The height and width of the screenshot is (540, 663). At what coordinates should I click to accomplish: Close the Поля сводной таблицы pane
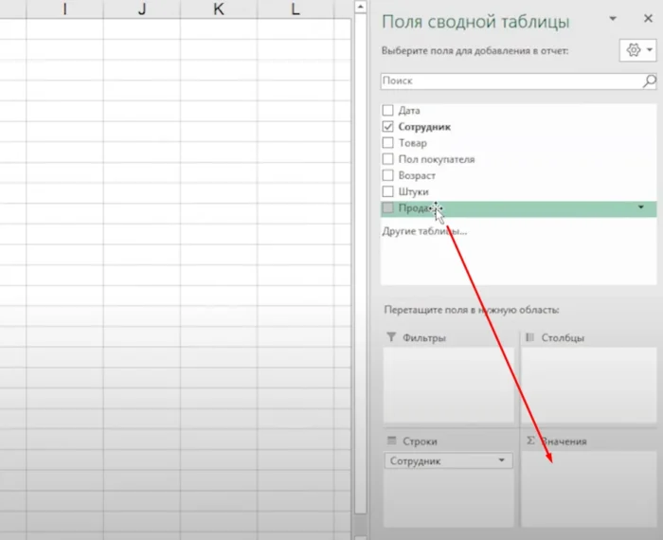(x=644, y=19)
